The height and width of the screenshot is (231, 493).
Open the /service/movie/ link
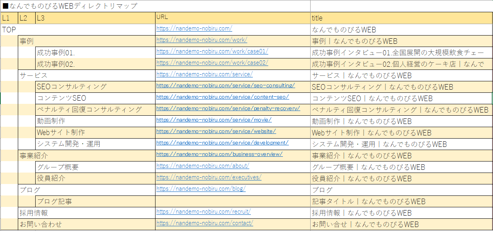(214, 120)
